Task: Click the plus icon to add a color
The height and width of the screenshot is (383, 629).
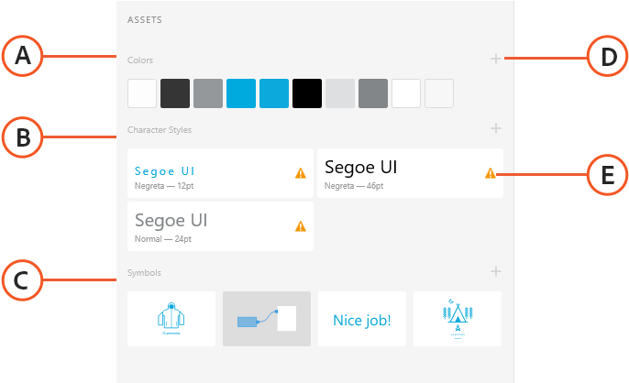Action: 496,60
